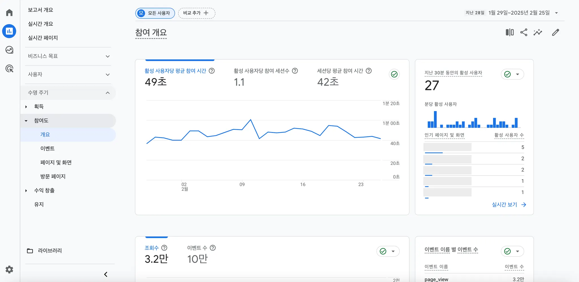Click the compare view columns icon
Viewport: 579px width, 282px height.
(x=510, y=32)
